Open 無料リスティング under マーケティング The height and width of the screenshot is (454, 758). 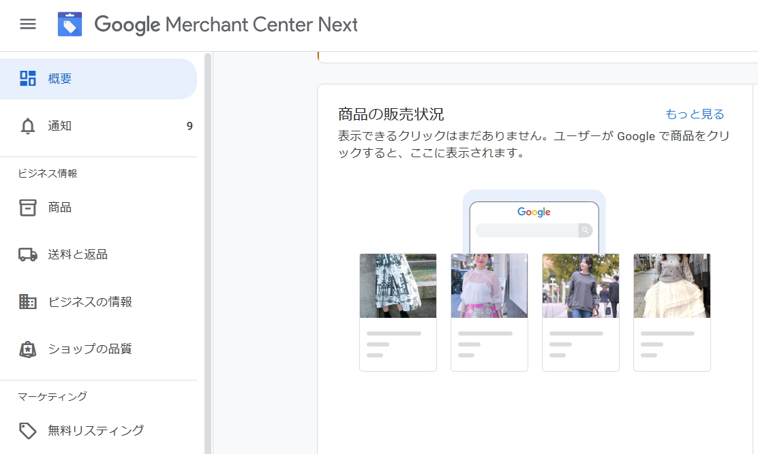coord(95,430)
